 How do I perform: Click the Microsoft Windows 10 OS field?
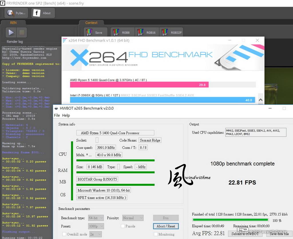click(104, 190)
